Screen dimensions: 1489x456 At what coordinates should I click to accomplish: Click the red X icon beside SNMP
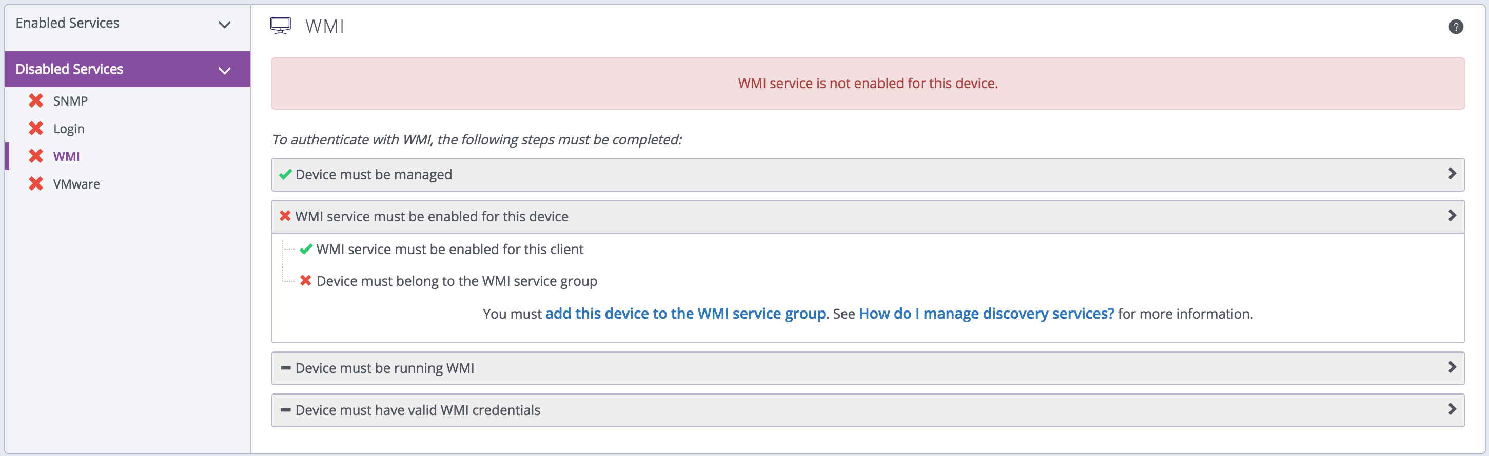pos(36,101)
